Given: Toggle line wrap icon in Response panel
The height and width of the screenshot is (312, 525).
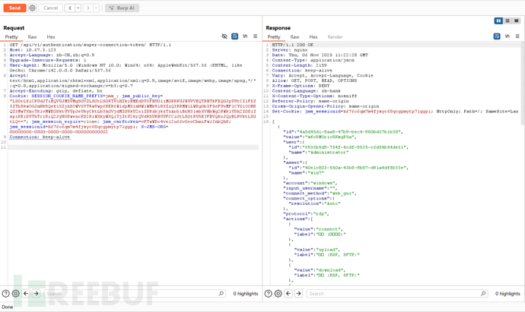Looking at the screenshot, I should tap(498, 36).
